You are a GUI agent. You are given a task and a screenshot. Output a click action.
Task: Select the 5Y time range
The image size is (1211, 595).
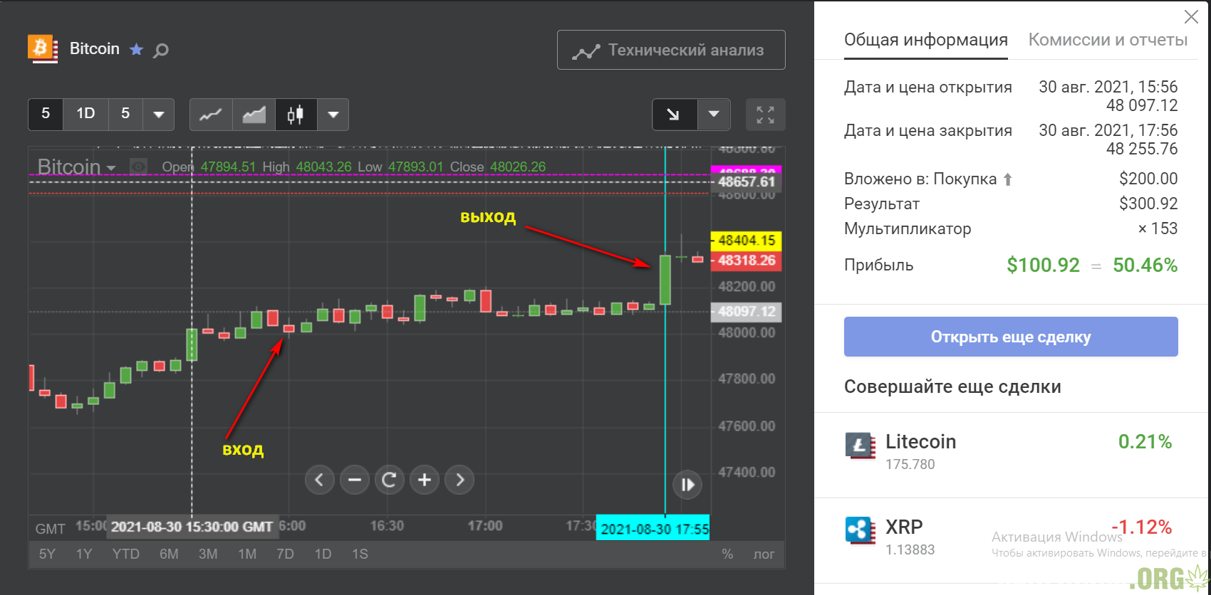tap(47, 554)
